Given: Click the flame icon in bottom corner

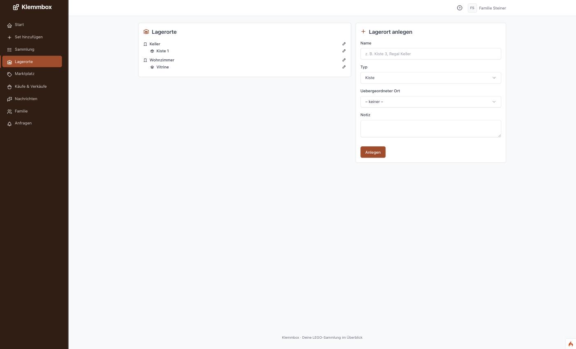Looking at the screenshot, I should [x=571, y=344].
